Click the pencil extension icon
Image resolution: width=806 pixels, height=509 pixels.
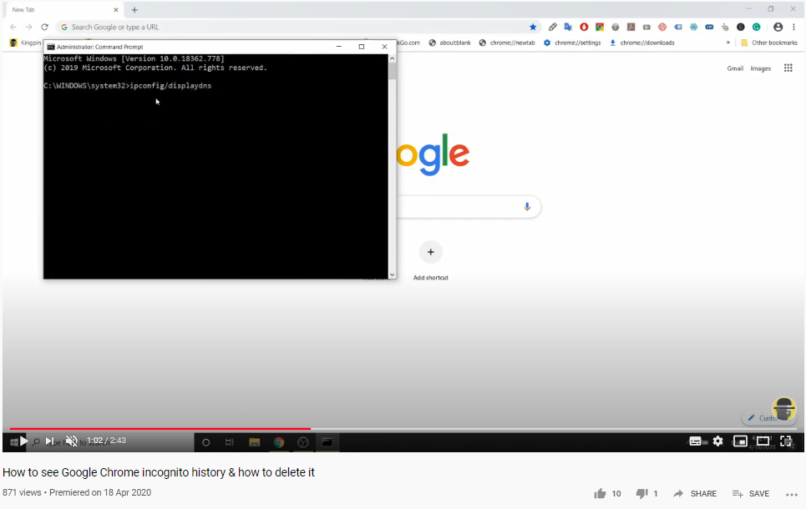click(x=553, y=27)
